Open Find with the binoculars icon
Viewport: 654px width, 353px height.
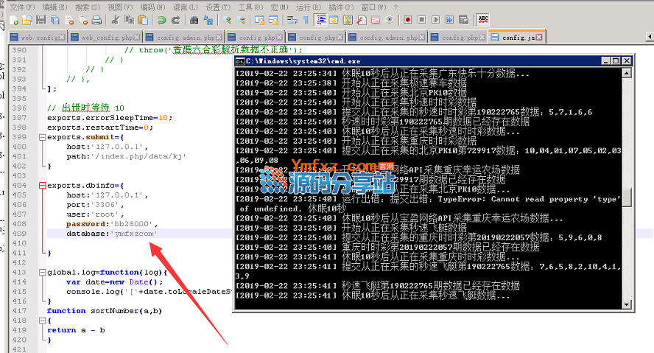pos(194,20)
